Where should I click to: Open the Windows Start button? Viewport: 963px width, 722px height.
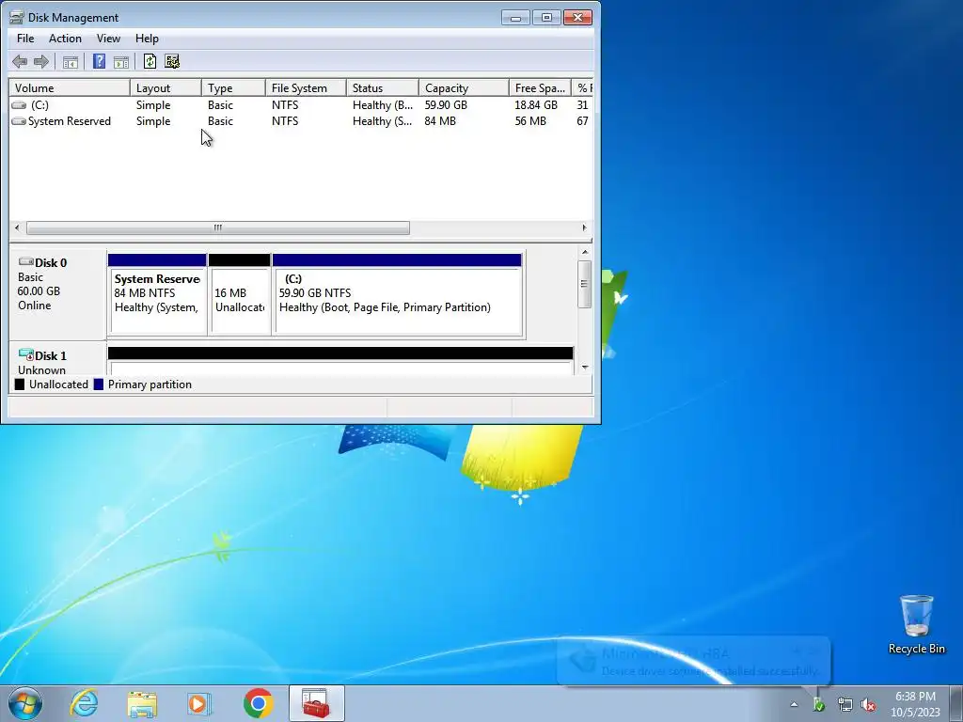click(25, 703)
